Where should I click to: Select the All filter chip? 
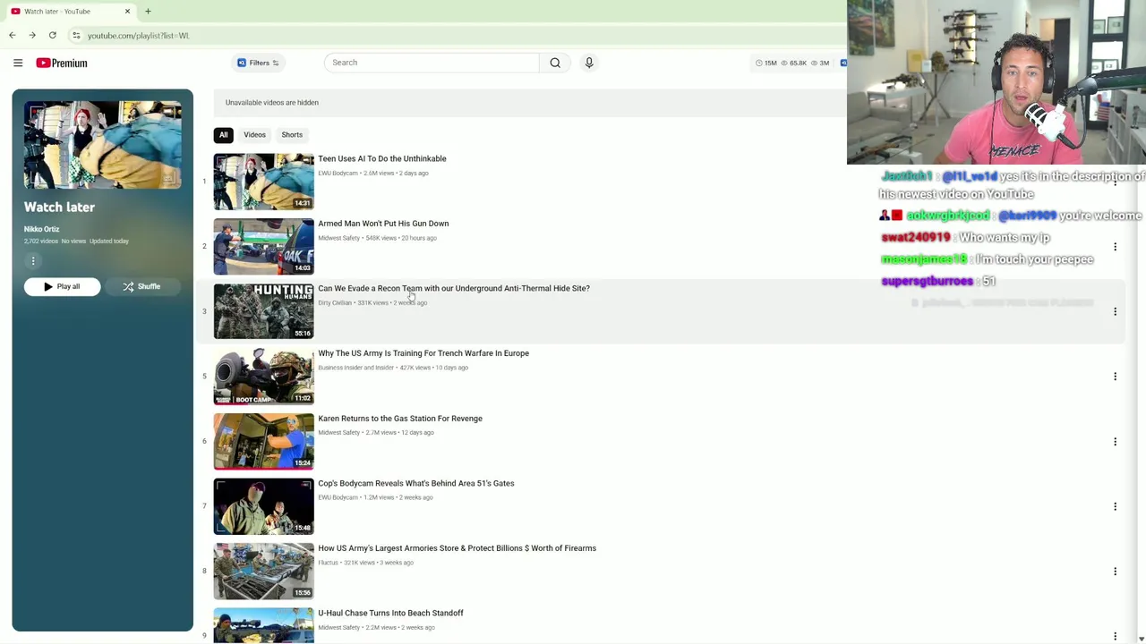pos(224,135)
